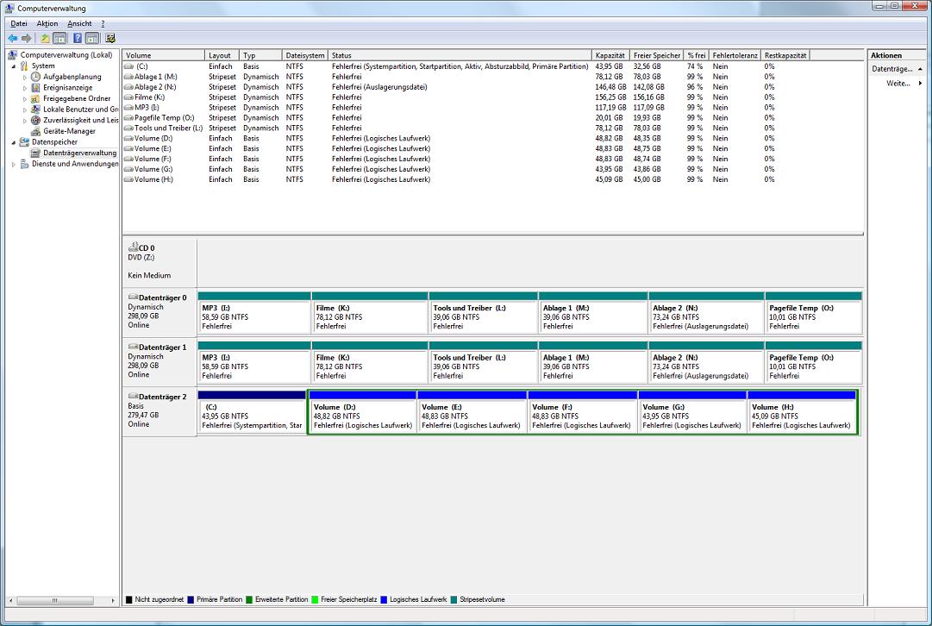Viewport: 932px width, 626px height.
Task: Select Volume (H:) partition on Datenträger 2
Action: [802, 412]
